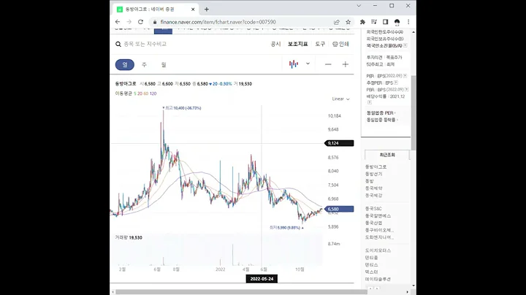
Task: Reload the page
Action: [140, 22]
